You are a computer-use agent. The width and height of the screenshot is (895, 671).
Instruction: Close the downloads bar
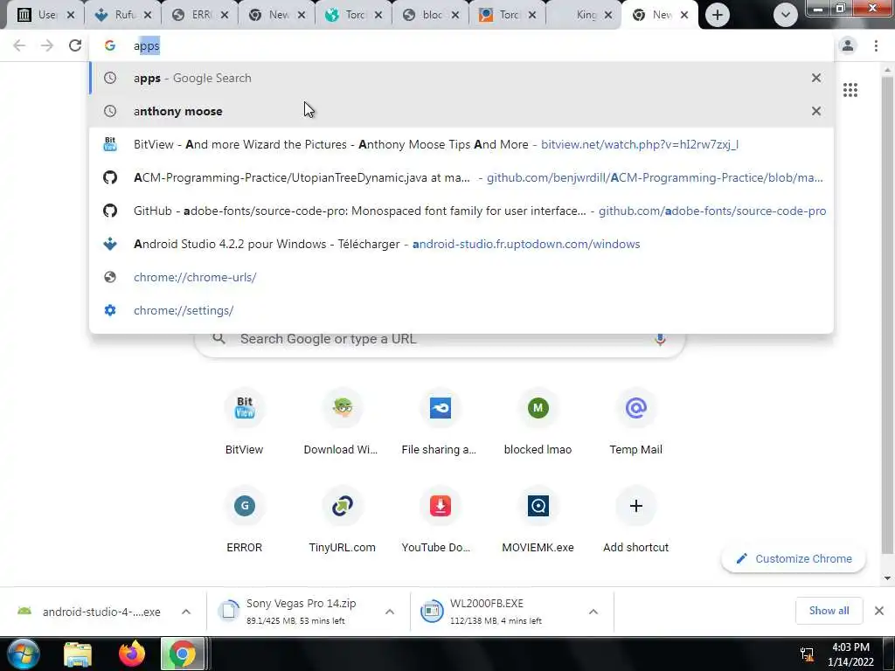879,611
